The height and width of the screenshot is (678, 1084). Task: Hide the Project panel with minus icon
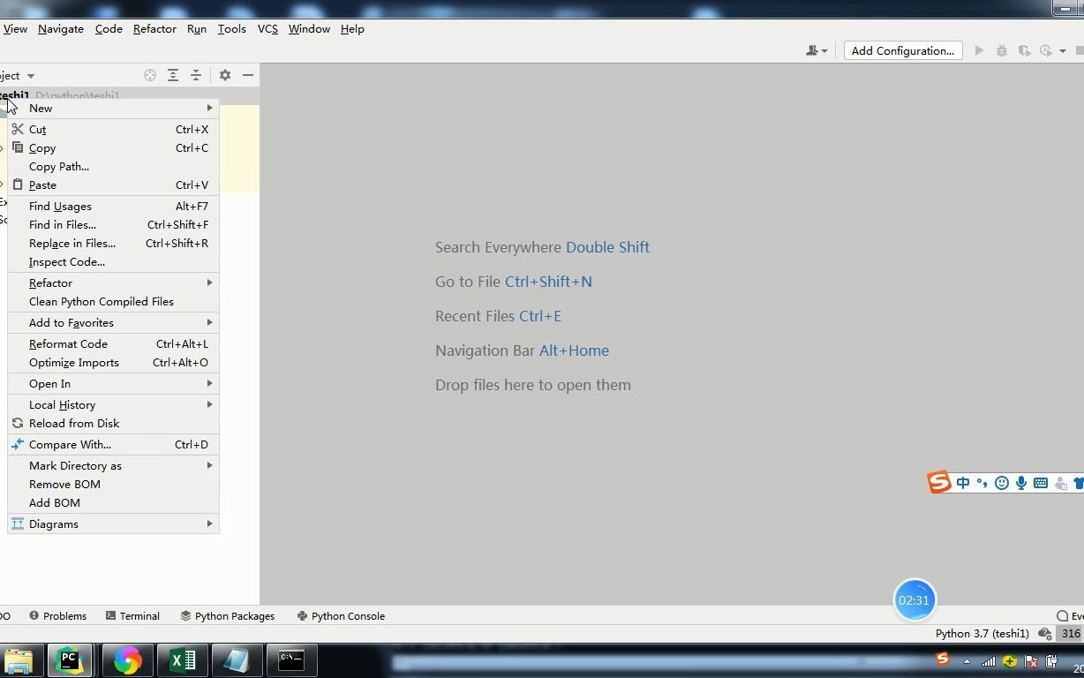[248, 75]
